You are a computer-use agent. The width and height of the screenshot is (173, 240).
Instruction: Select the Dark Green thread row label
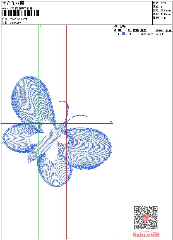pos(147,34)
